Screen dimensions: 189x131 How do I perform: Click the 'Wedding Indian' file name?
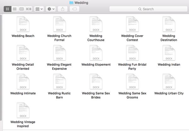pyautogui.click(x=169, y=64)
